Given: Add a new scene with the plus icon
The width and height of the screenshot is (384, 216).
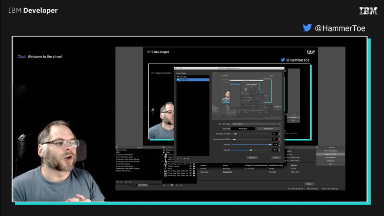Looking at the screenshot, I should [x=117, y=182].
